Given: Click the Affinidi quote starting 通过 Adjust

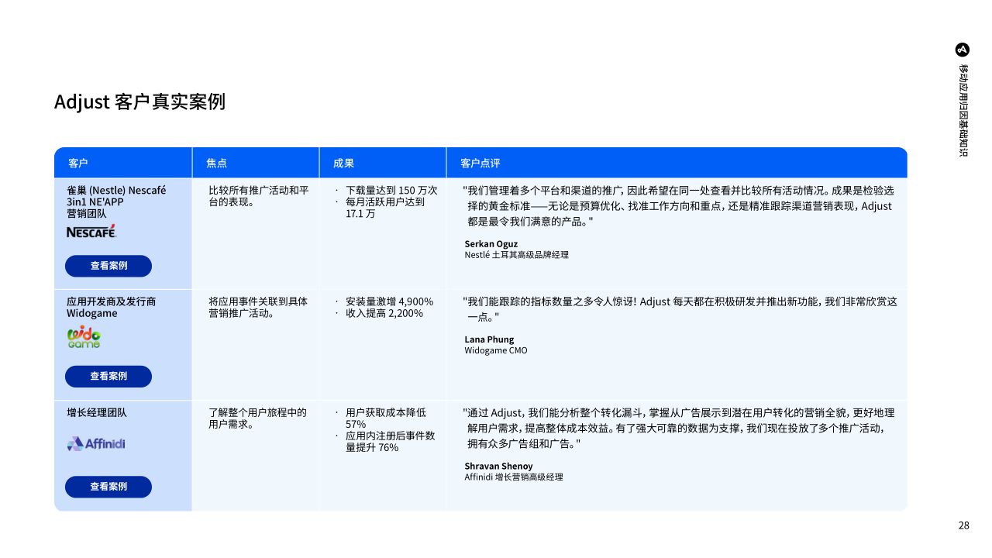Looking at the screenshot, I should coord(678,428).
